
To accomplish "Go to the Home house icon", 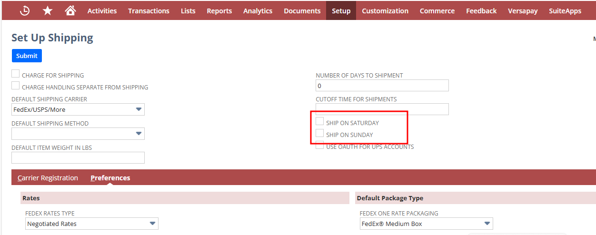I will [70, 10].
